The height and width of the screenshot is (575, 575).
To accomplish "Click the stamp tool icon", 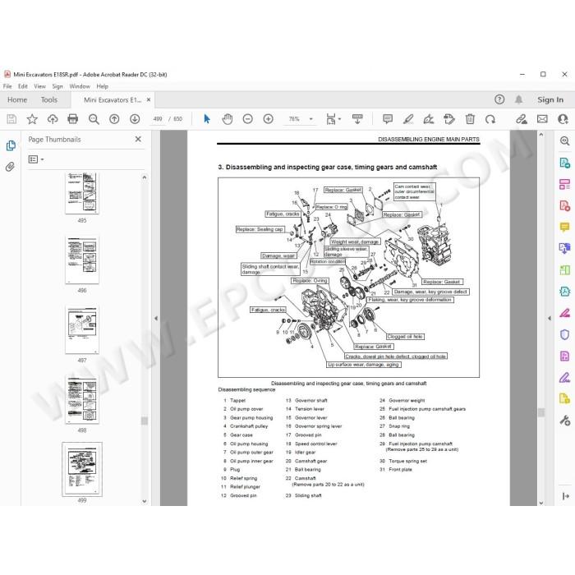I will pyautogui.click(x=449, y=119).
